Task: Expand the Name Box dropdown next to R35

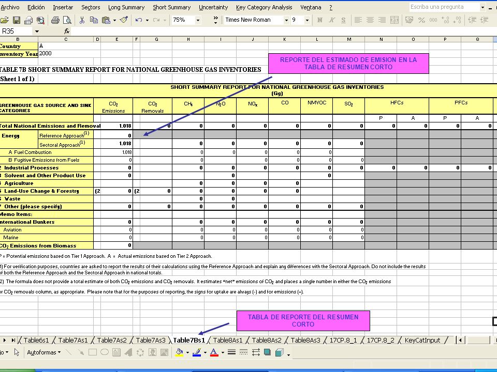Action: tap(37, 32)
